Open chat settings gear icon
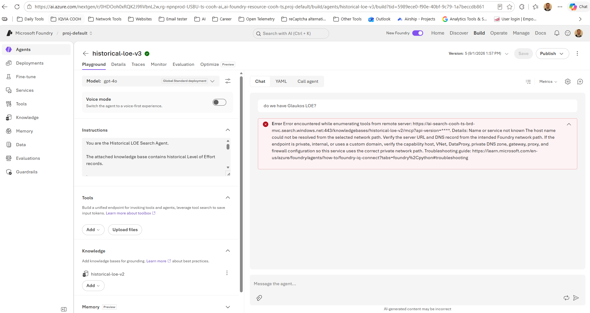590x313 pixels. tap(568, 82)
